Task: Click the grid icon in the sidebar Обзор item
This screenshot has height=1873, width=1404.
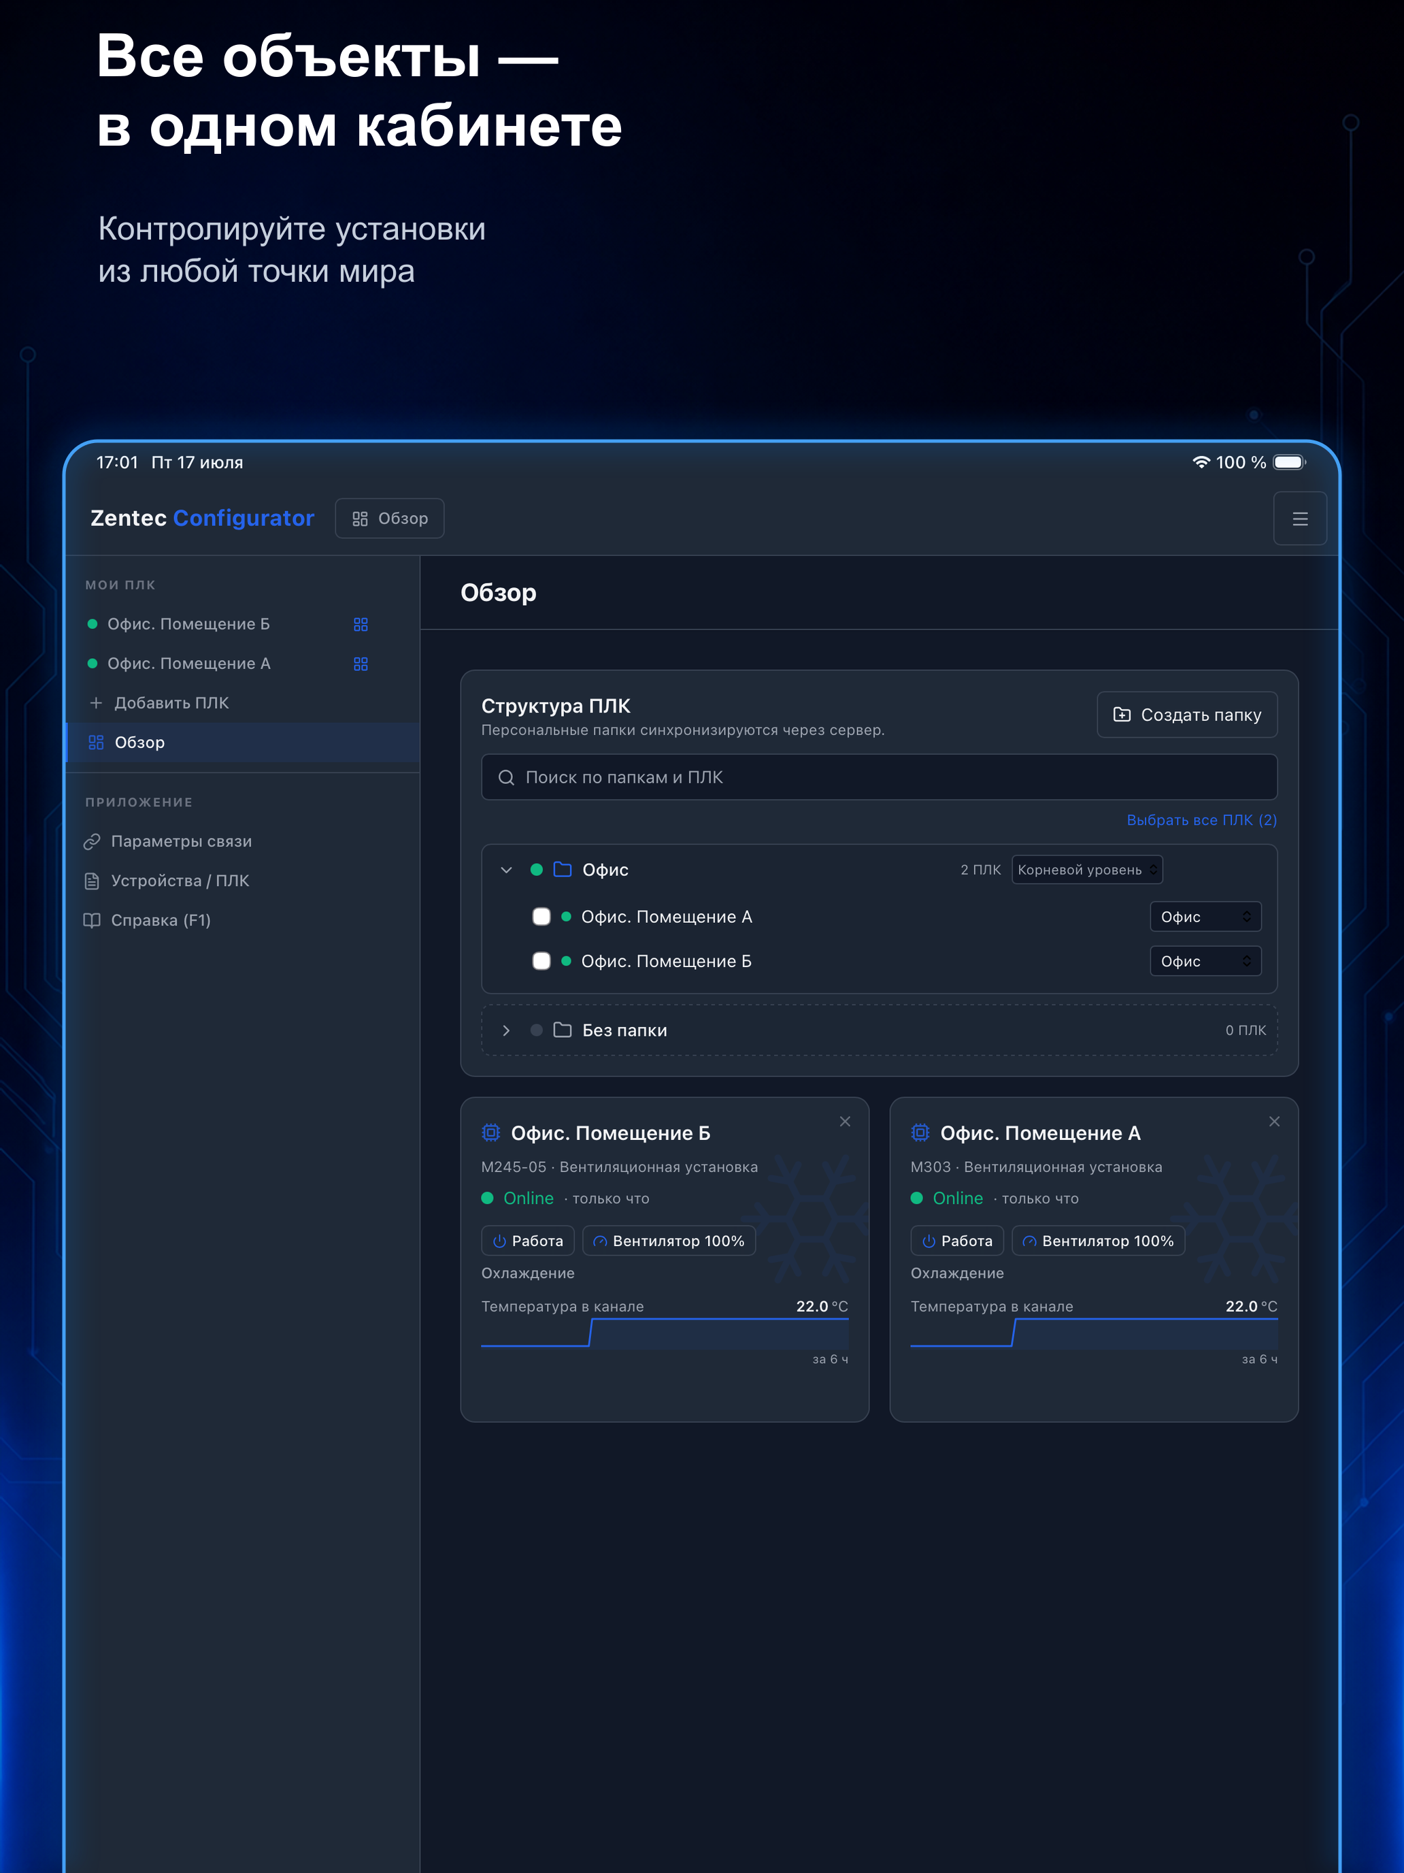Action: 96,743
